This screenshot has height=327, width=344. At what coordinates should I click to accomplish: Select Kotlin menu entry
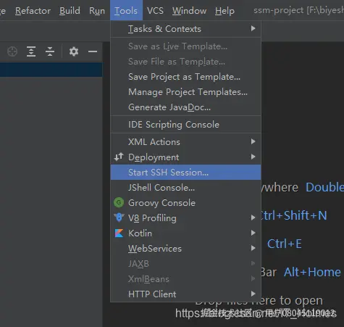click(x=185, y=233)
